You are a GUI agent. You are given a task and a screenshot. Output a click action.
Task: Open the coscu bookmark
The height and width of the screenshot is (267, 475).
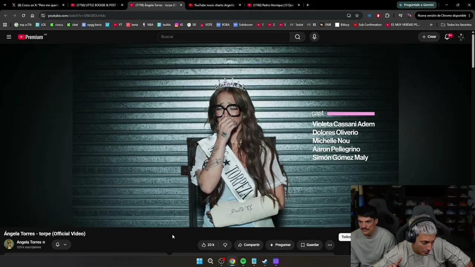pyautogui.click(x=56, y=25)
